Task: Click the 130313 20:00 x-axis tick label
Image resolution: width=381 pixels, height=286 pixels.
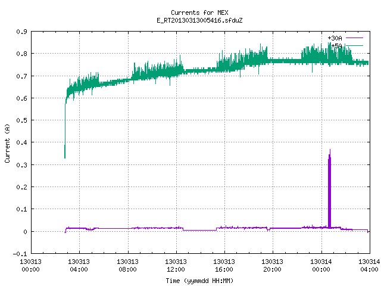Action: [272, 266]
